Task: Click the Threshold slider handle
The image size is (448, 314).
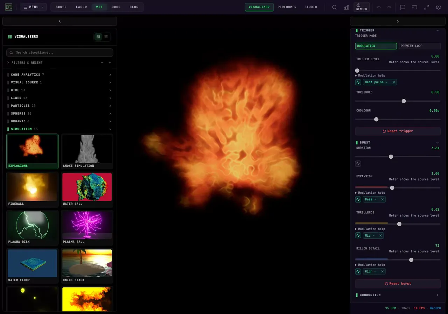Action: point(404,101)
